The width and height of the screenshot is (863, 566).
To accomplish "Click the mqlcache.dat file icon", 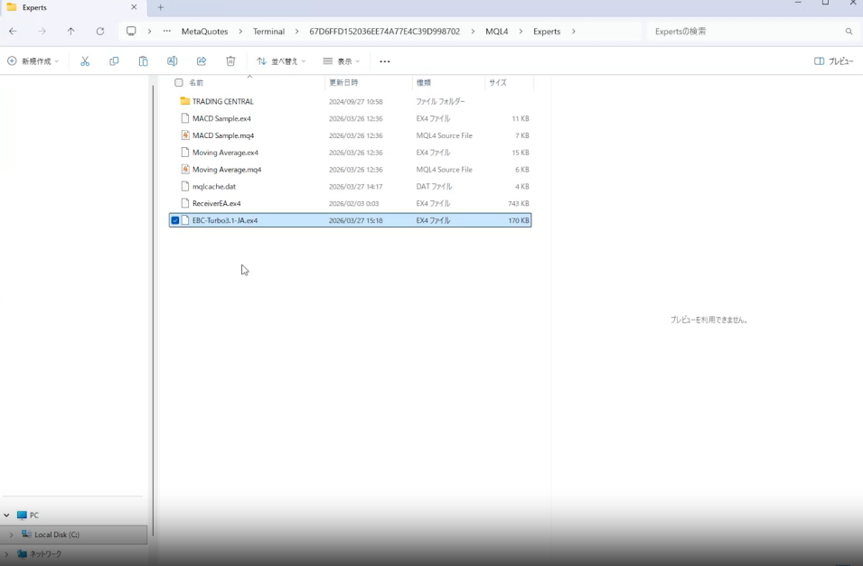I will 185,187.
